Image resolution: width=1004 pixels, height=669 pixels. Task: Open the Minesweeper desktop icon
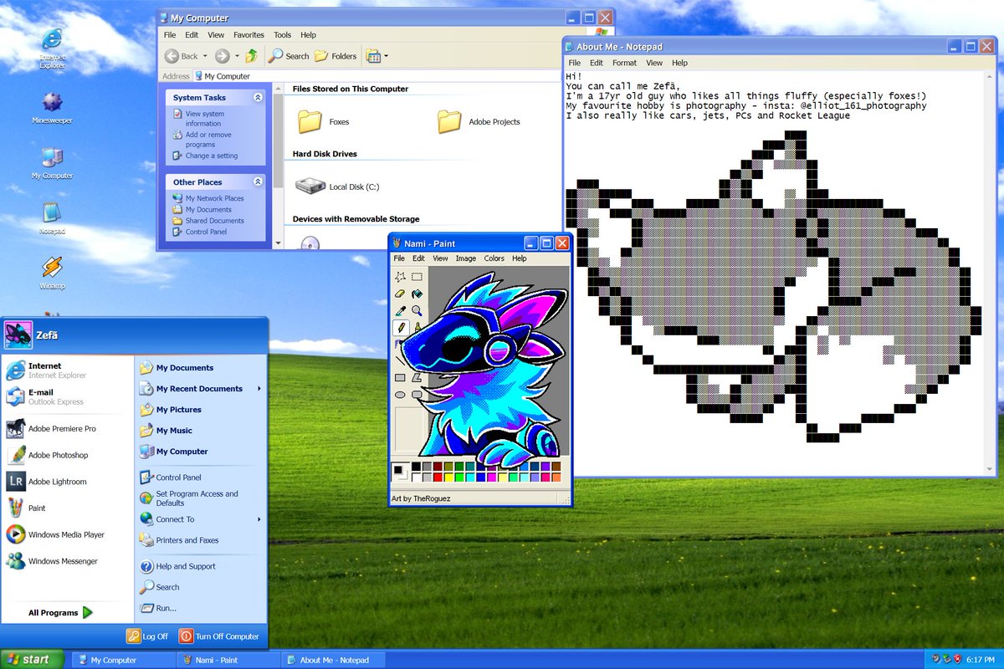pos(52,108)
